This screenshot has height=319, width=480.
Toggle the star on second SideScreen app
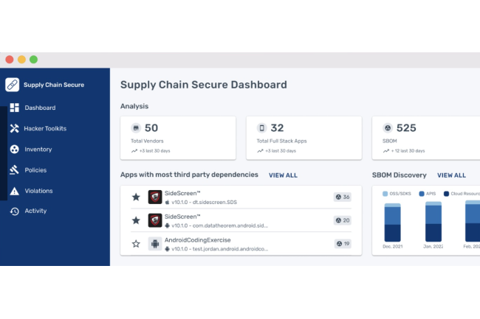[x=136, y=220]
